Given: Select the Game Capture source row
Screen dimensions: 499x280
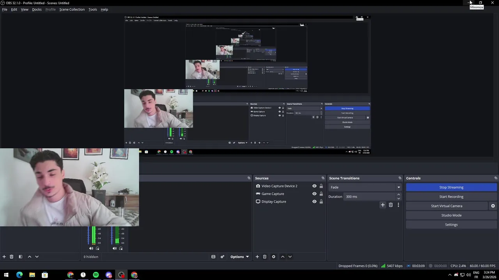Looking at the screenshot, I should pyautogui.click(x=289, y=194).
